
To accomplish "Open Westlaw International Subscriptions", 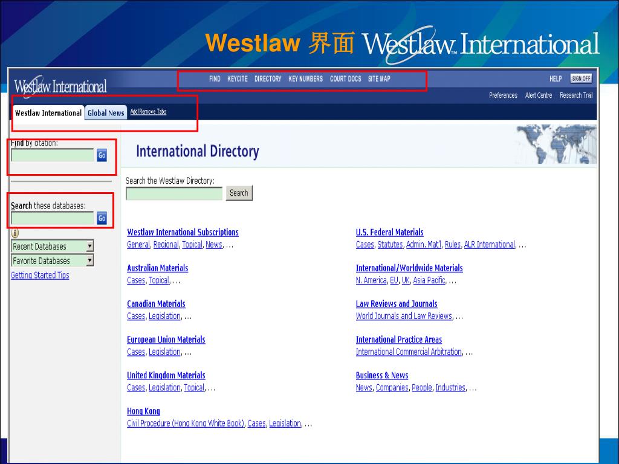I will pos(183,233).
